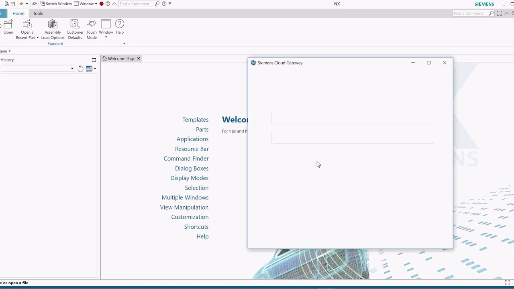Viewport: 514px width, 289px height.
Task: Click the Switch Window button
Action: pyautogui.click(x=56, y=4)
